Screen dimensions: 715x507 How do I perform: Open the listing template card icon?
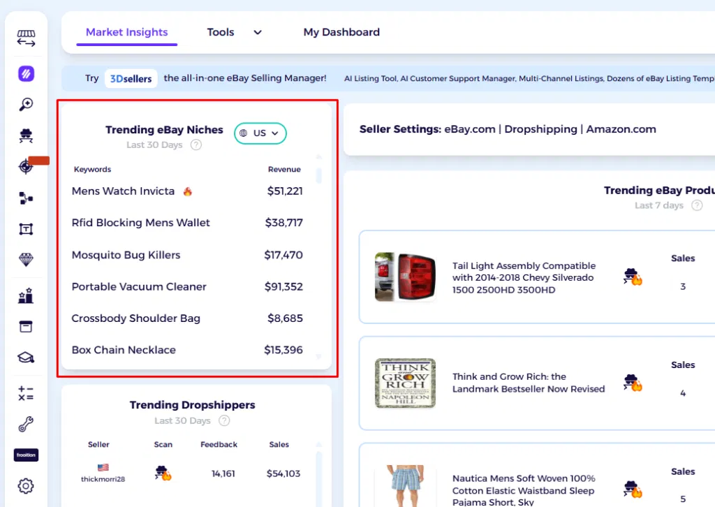point(26,326)
